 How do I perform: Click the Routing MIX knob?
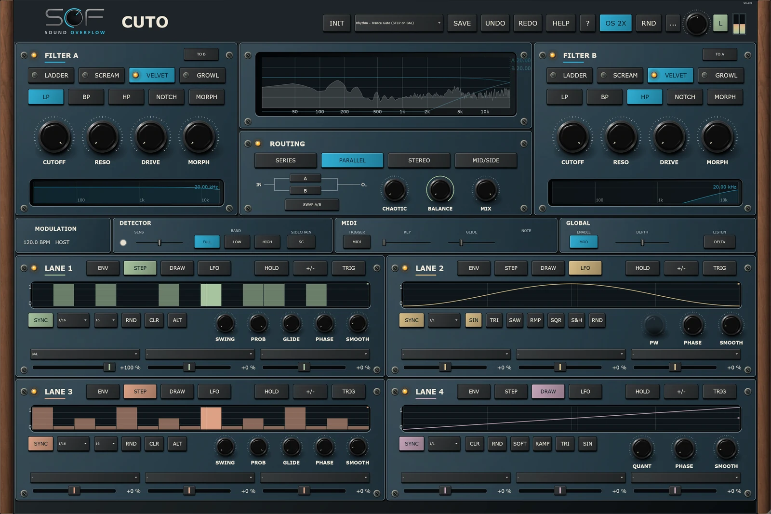(x=486, y=190)
